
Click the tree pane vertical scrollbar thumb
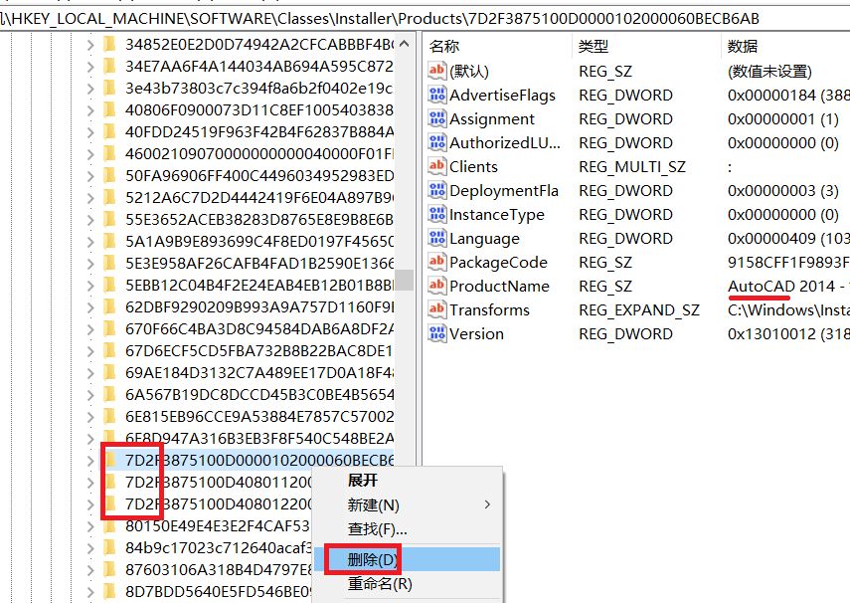404,280
